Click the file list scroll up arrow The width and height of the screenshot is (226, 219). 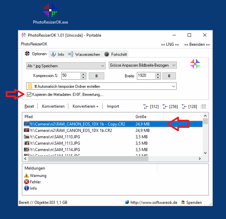(205, 116)
